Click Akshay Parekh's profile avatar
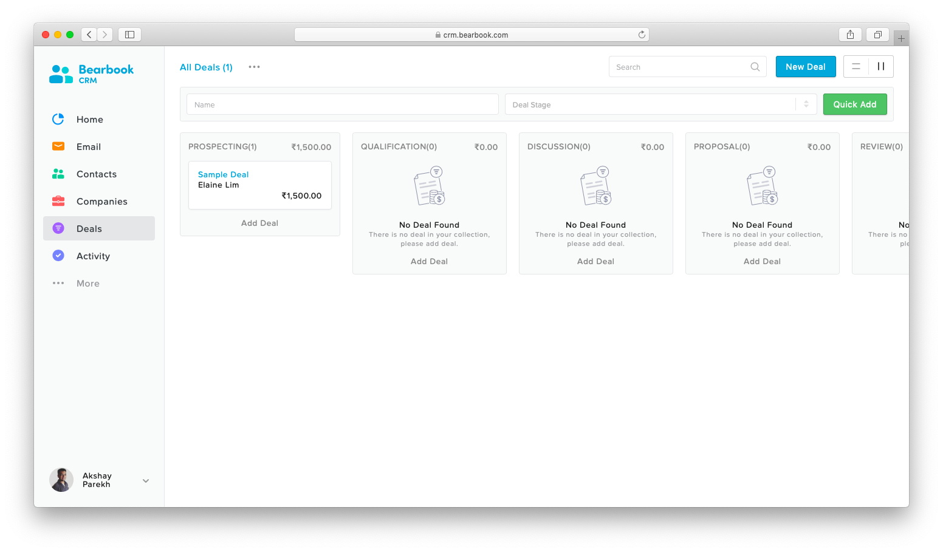 [61, 480]
